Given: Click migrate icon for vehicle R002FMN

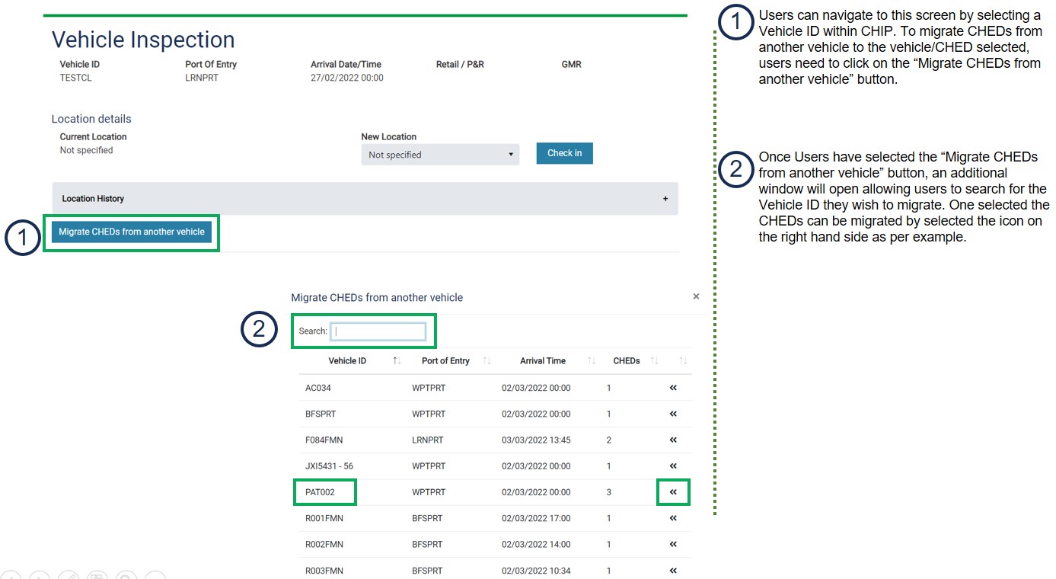Looking at the screenshot, I should point(673,544).
